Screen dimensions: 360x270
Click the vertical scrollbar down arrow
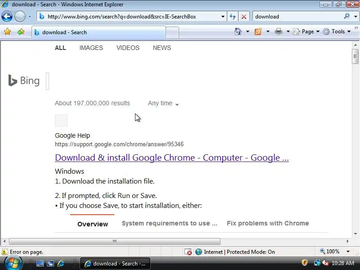[355, 234]
